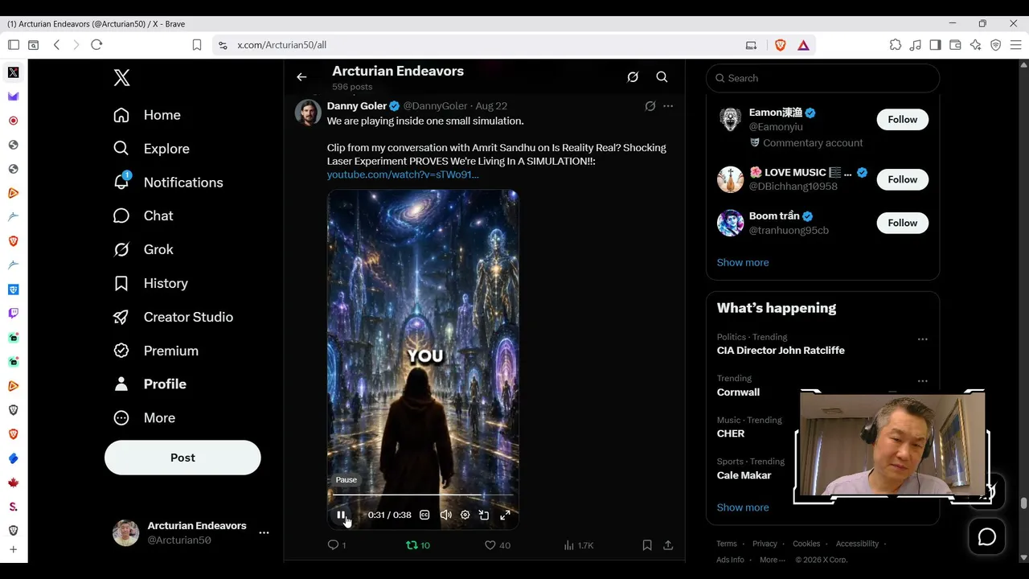Open the Cornwall trending topic

(x=738, y=392)
